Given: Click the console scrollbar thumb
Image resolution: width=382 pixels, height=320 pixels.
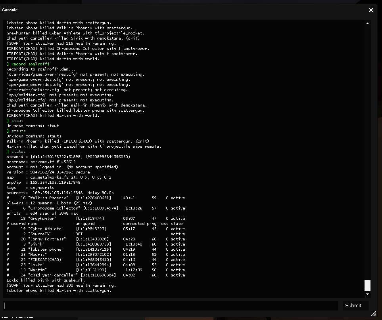Looking at the screenshot, I should [367, 285].
